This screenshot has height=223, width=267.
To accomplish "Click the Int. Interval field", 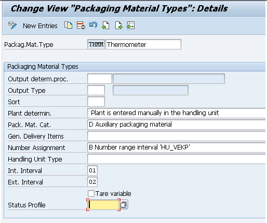I will tap(92, 170).
